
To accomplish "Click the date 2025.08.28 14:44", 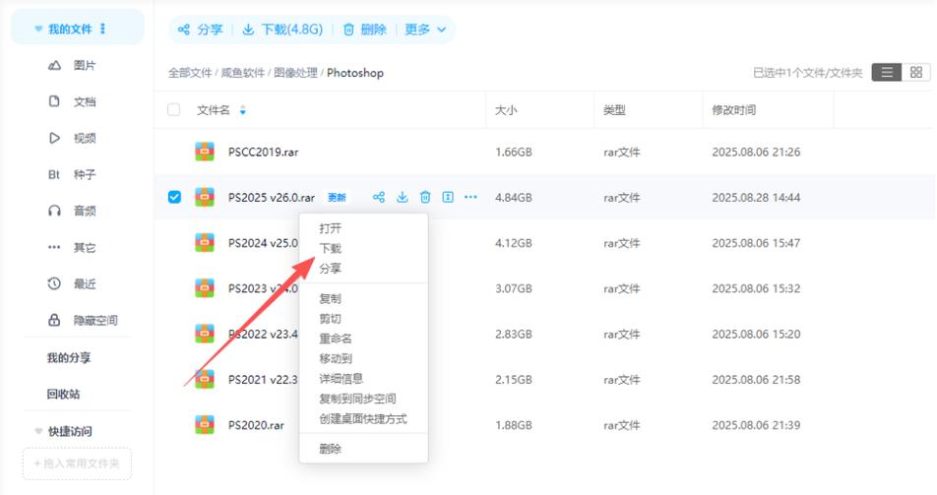I will (x=756, y=197).
